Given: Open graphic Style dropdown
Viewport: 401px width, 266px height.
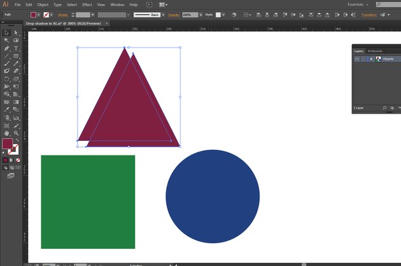Looking at the screenshot, I should click(223, 15).
